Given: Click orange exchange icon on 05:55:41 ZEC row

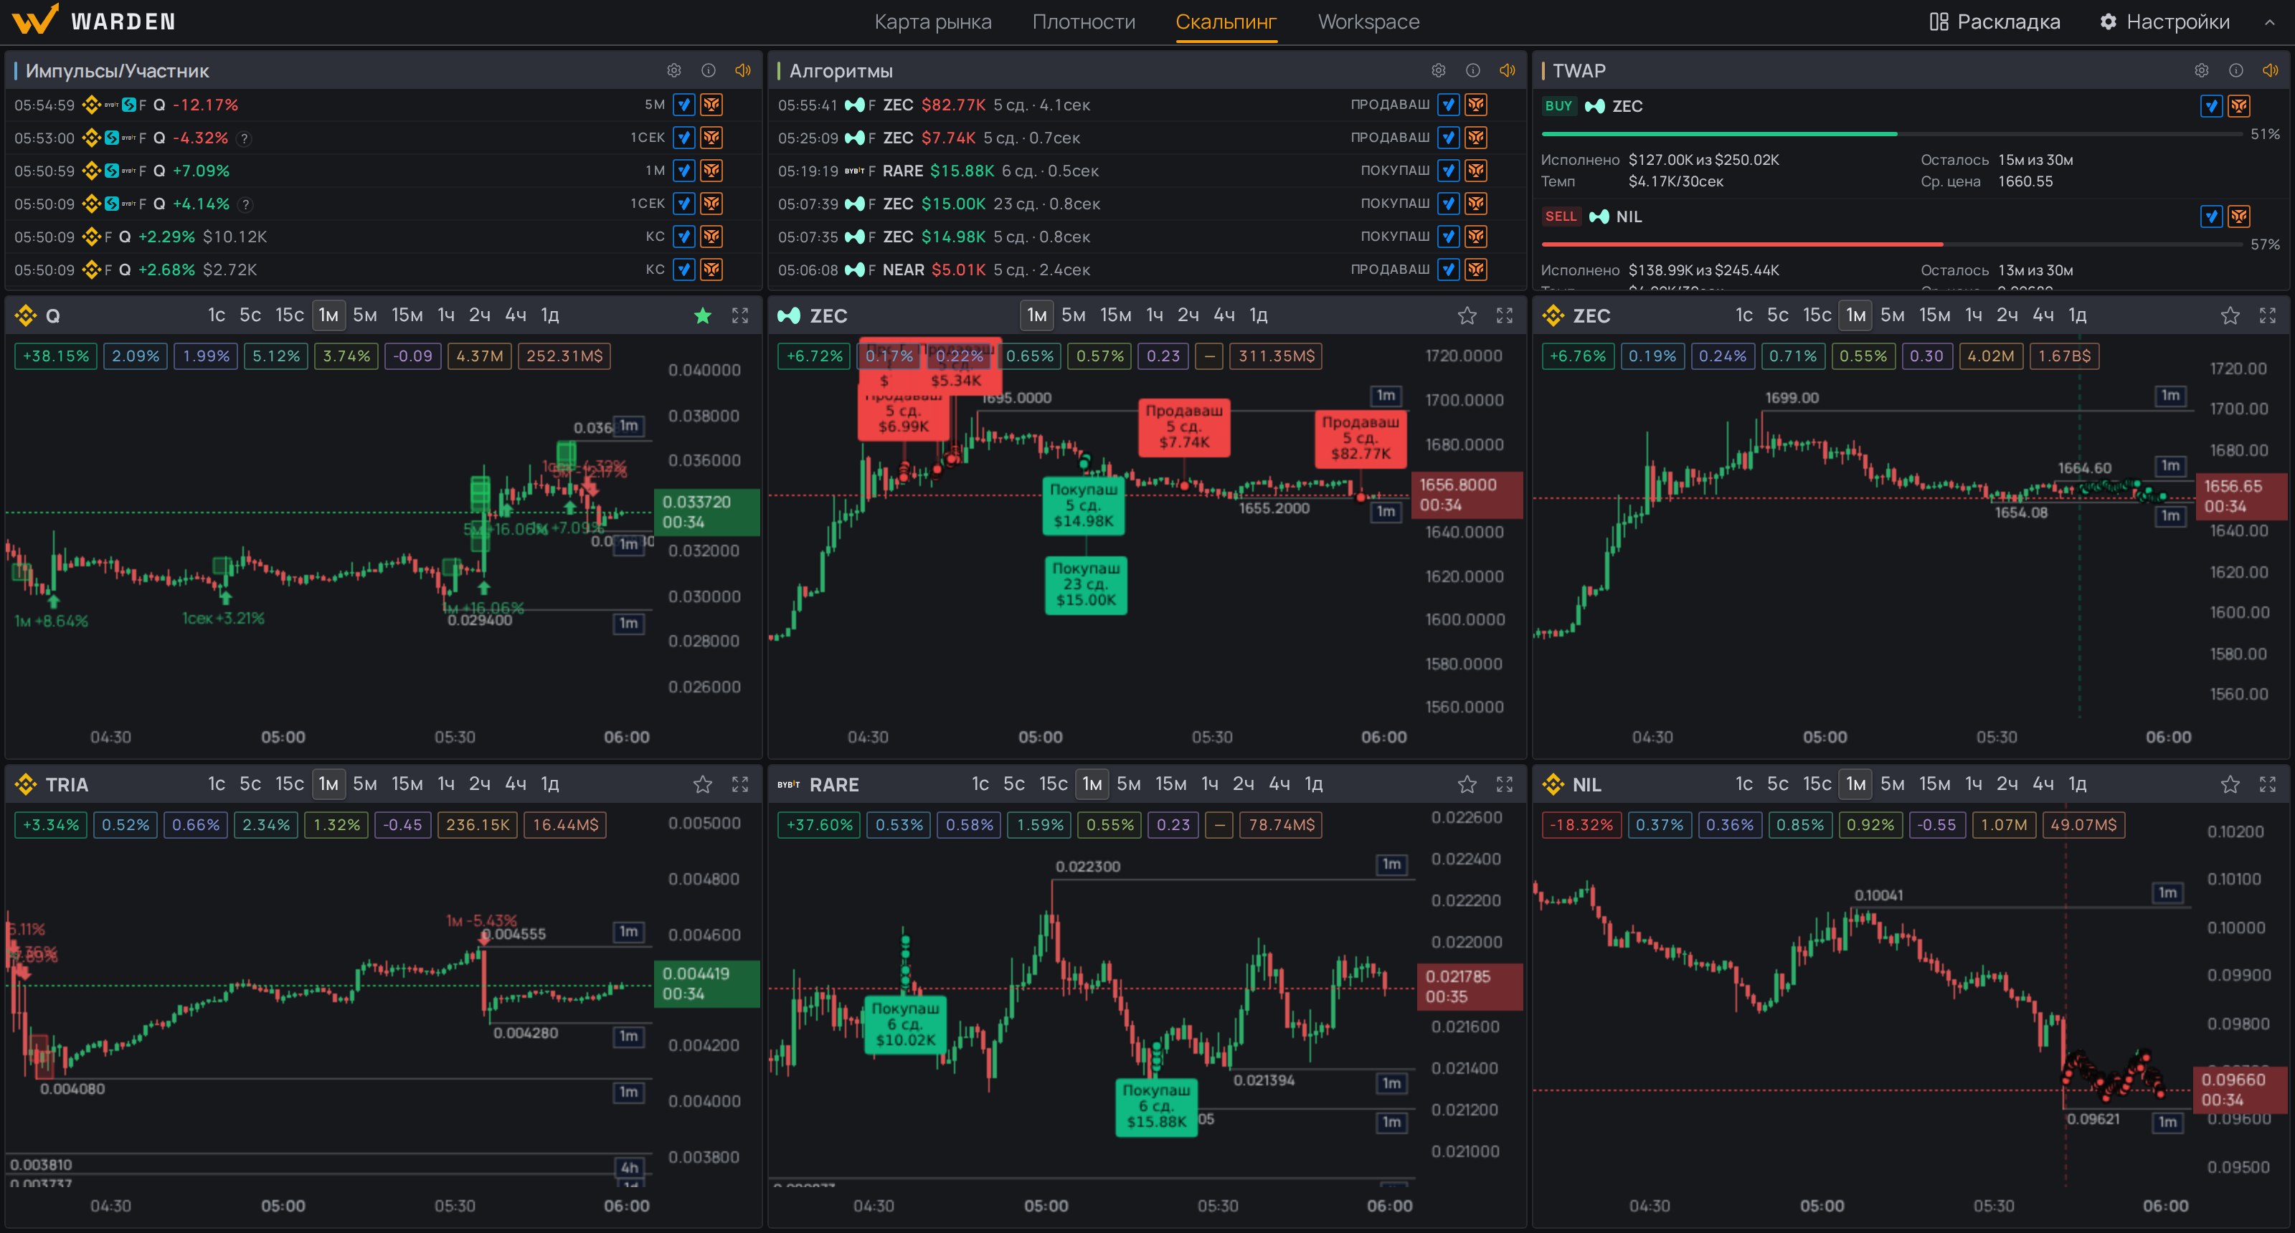Looking at the screenshot, I should (x=1476, y=105).
